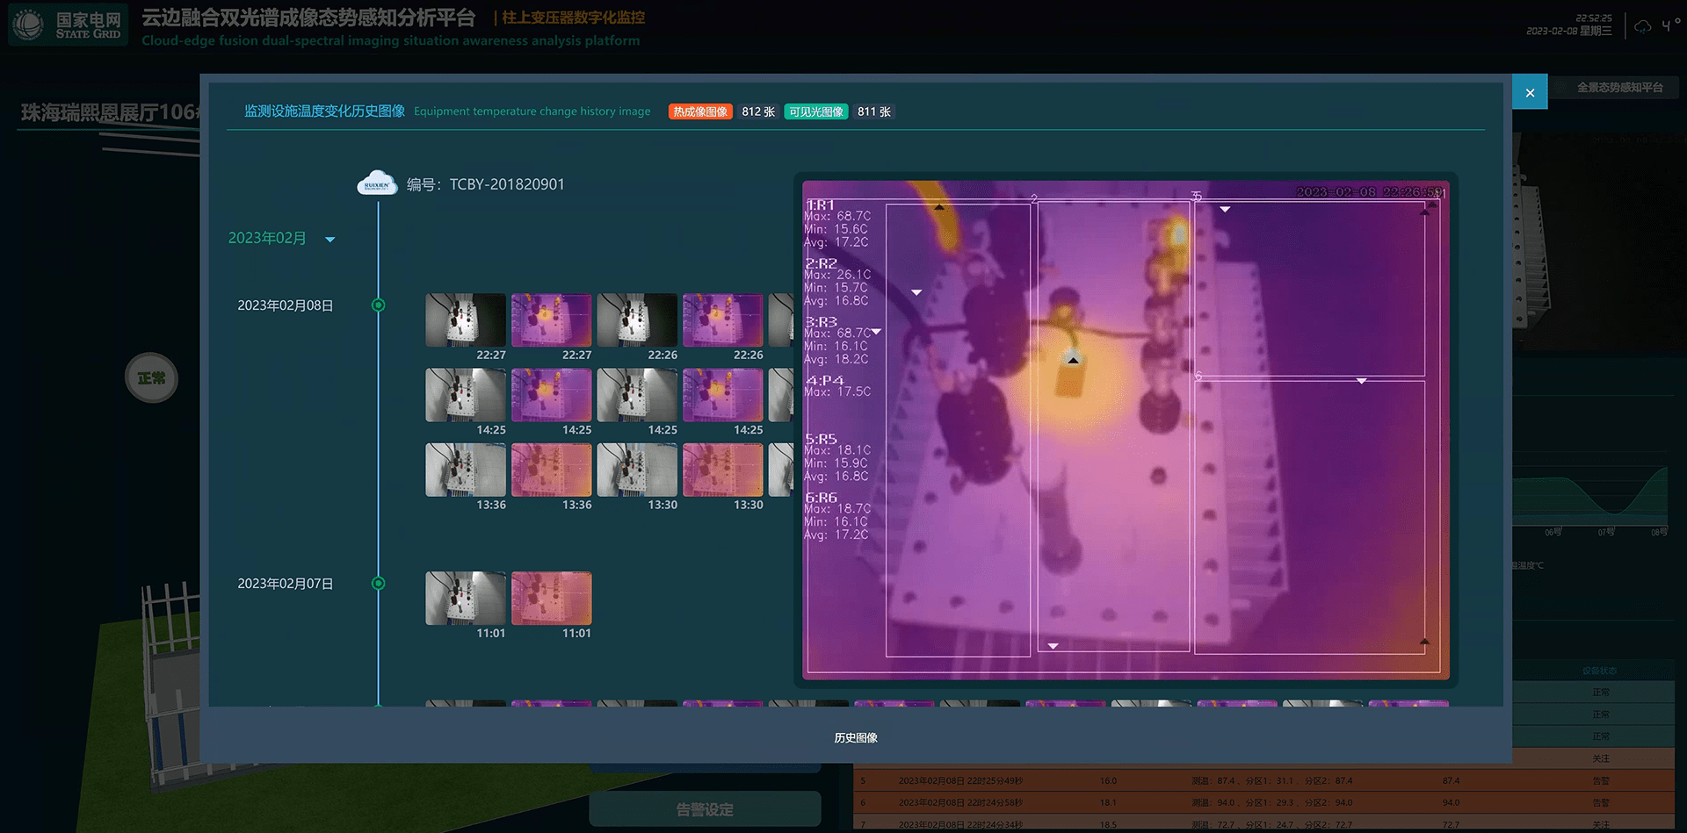
Task: Open the 22:27 thermal image thumbnail
Action: click(x=551, y=320)
